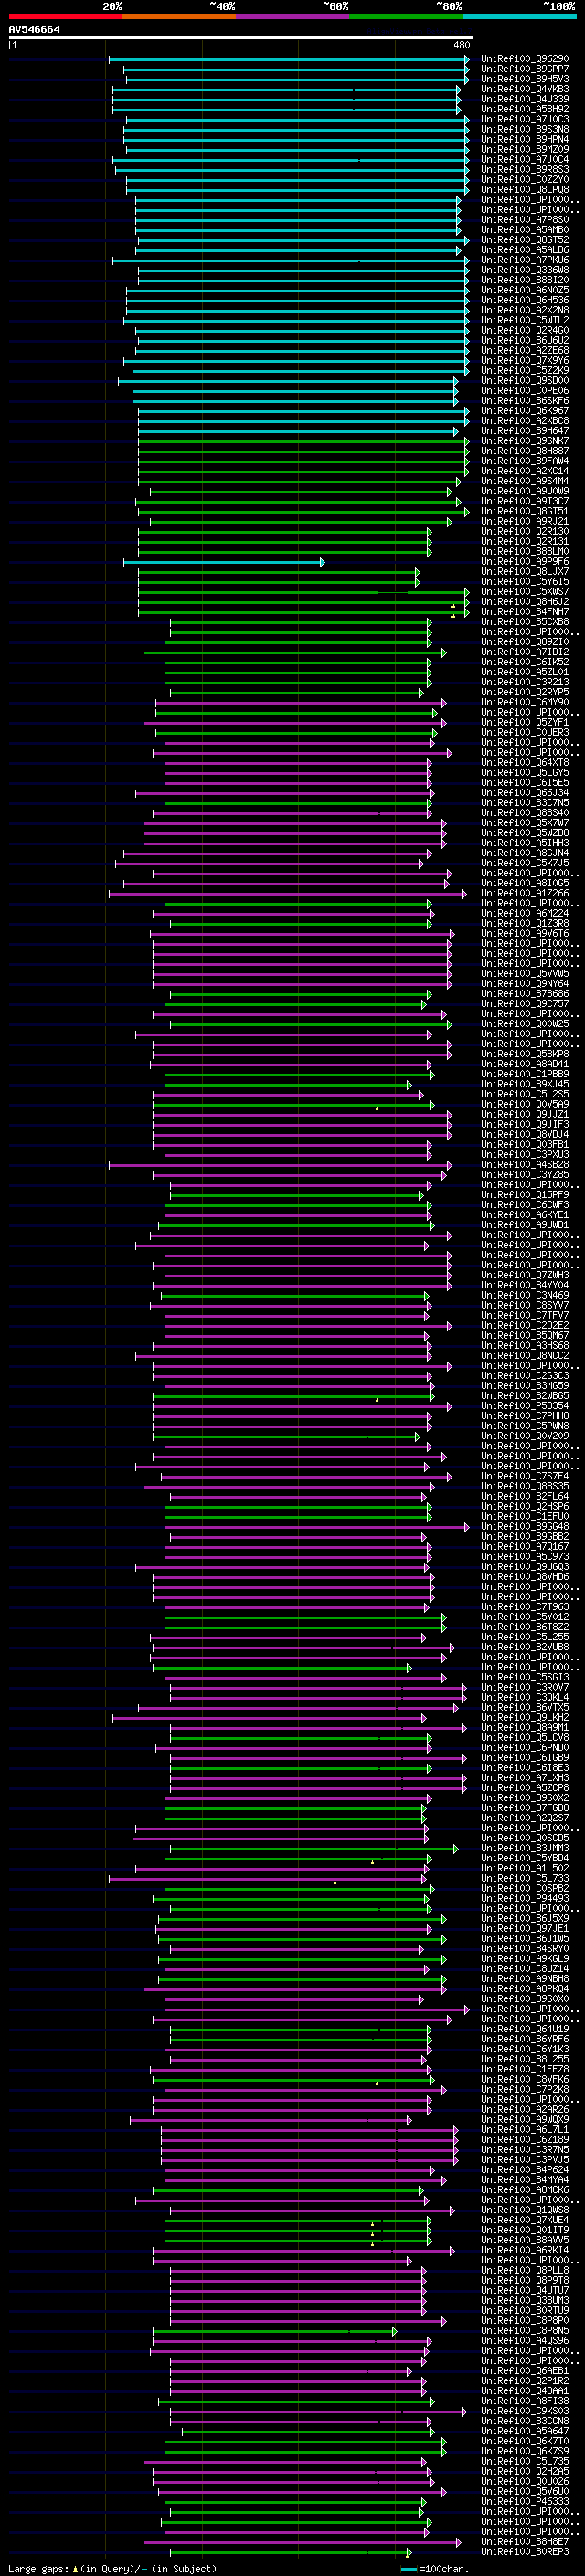This screenshot has width=585, height=2576.
Task: Click label UniRef100_C5WTL2
Action: coord(525,320)
